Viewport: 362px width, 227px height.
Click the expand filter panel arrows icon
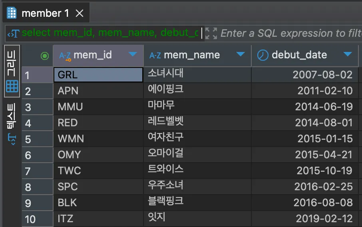(211, 34)
